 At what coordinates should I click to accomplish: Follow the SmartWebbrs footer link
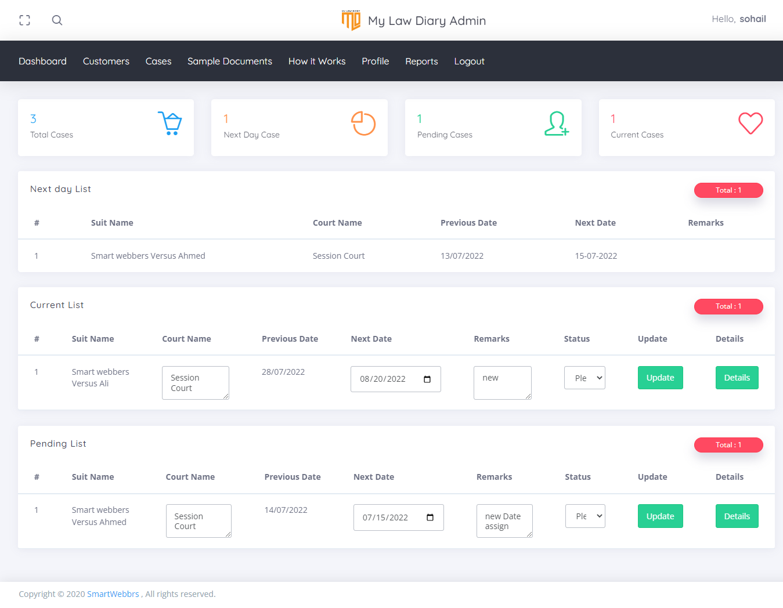click(113, 594)
